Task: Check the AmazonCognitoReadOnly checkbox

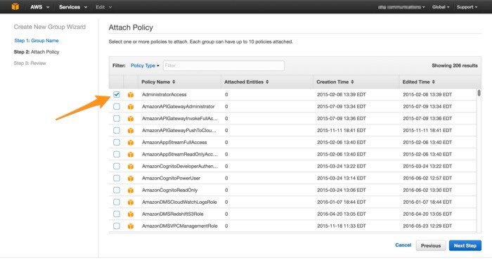Action: (x=117, y=190)
